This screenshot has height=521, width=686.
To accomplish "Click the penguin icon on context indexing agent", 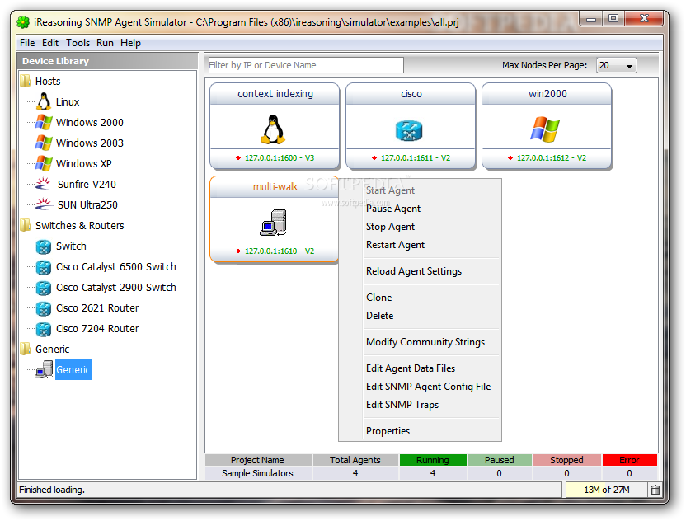I will 273,129.
